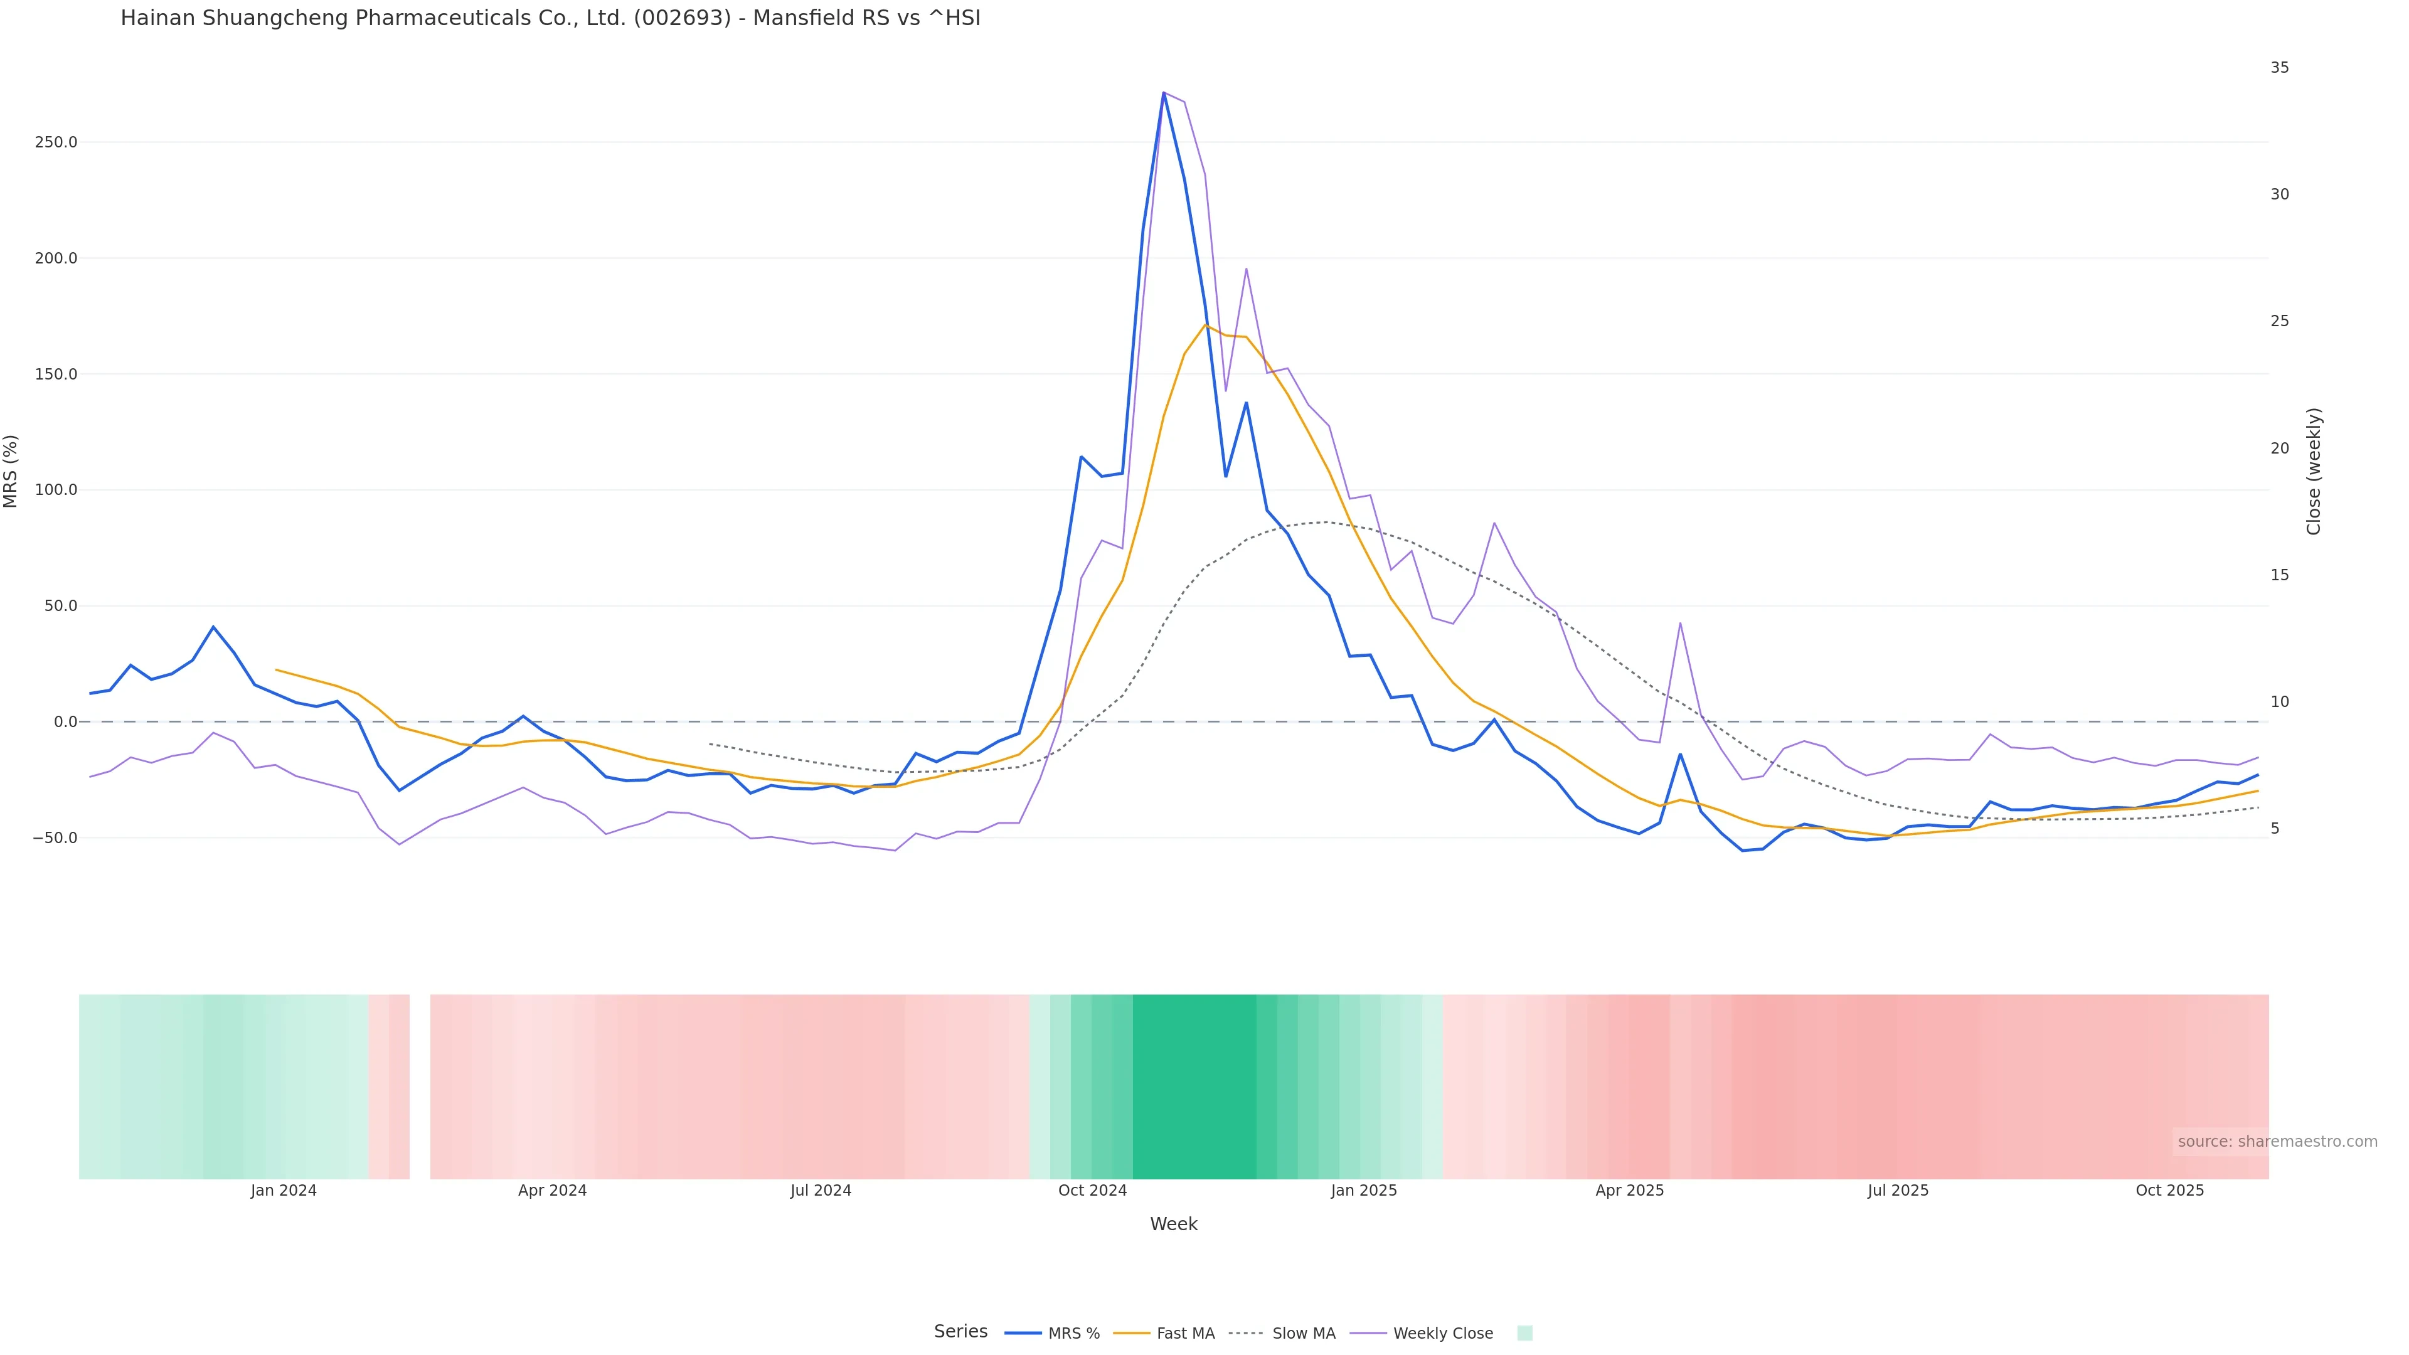Click the Oct 2024 x-axis tick label
Screen dimensions: 2409x1355
click(1092, 1191)
